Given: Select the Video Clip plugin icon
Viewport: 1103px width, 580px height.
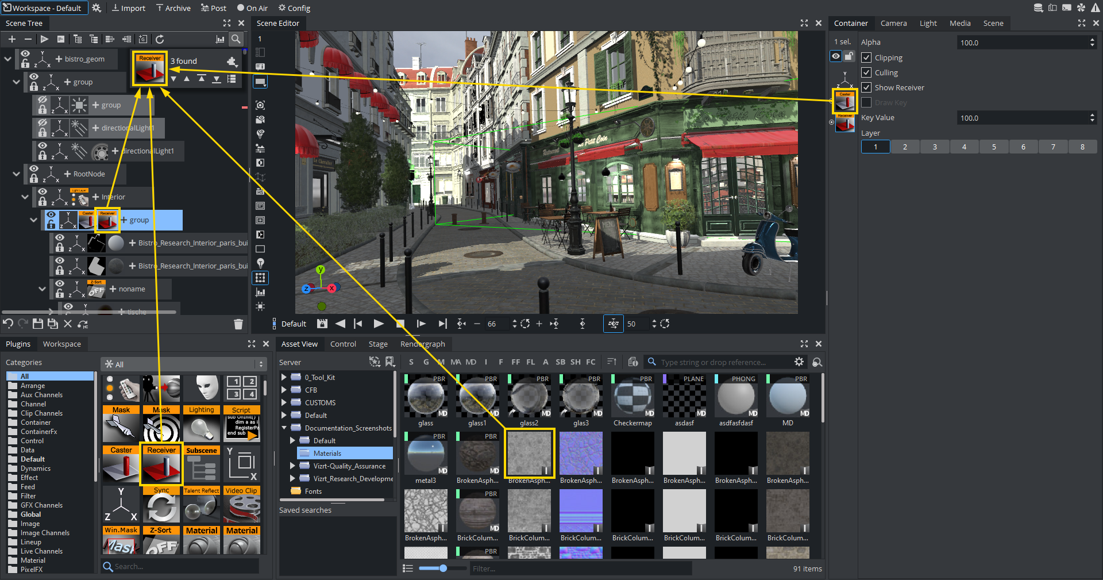Looking at the screenshot, I should 242,504.
